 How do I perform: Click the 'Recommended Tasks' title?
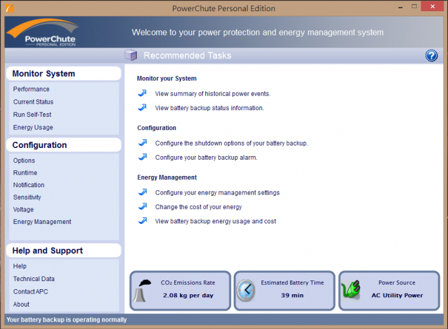point(187,55)
